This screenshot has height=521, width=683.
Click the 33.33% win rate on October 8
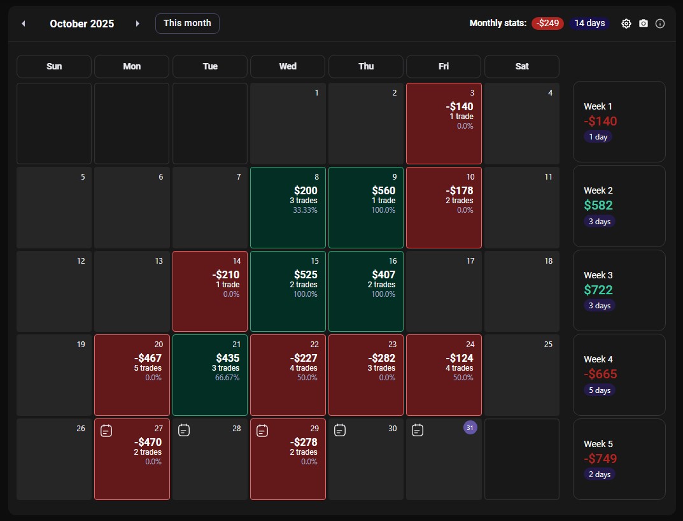point(305,210)
